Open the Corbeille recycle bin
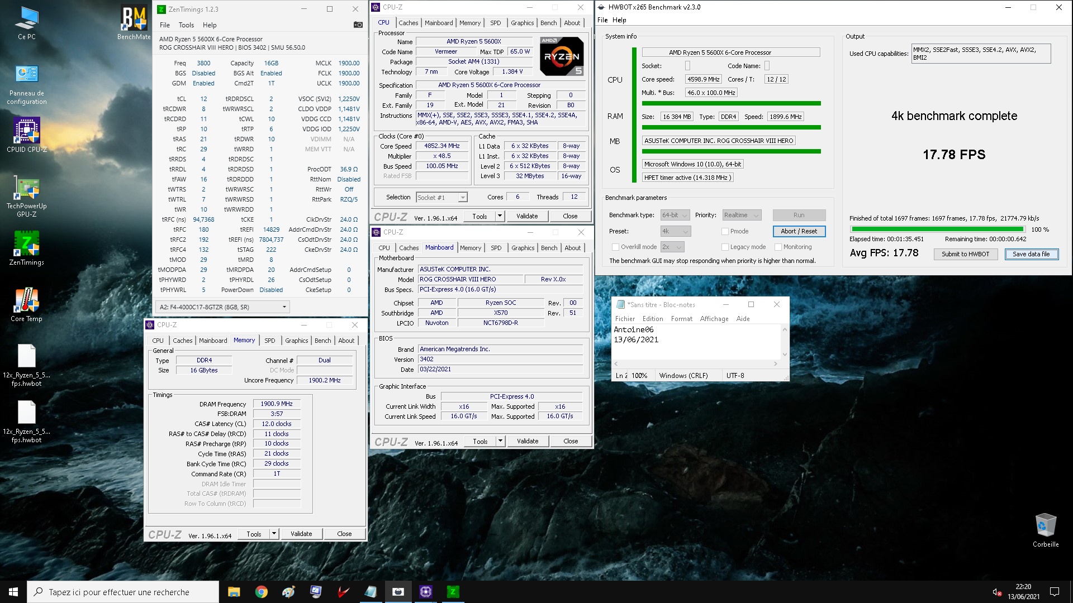Image resolution: width=1073 pixels, height=603 pixels. (1045, 530)
